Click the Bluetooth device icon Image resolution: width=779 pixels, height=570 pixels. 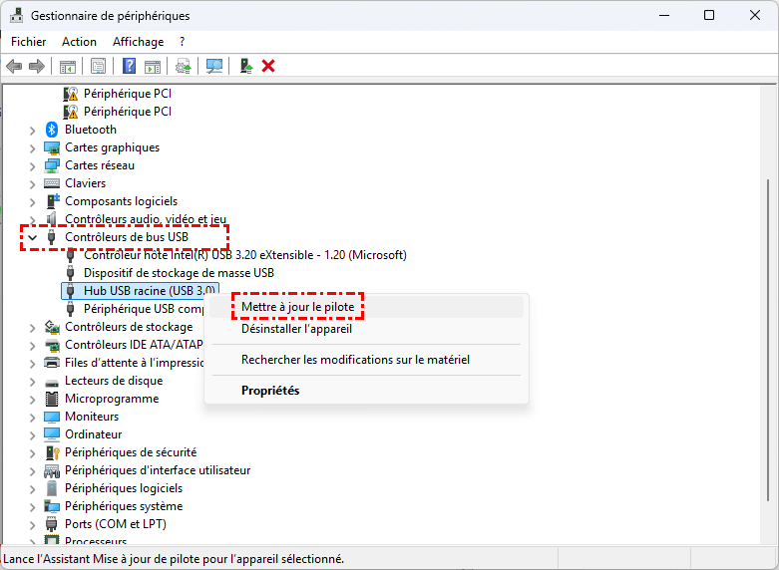pyautogui.click(x=53, y=130)
